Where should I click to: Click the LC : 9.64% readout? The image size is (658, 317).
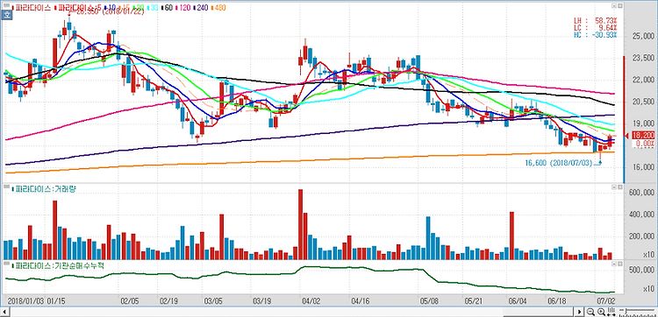pos(596,28)
